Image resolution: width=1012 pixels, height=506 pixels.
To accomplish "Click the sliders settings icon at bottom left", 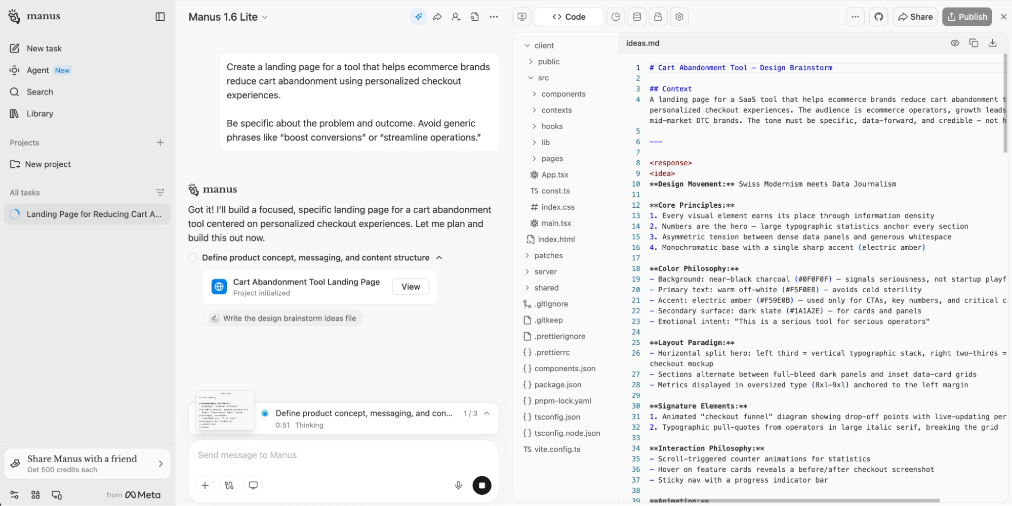I will click(14, 495).
